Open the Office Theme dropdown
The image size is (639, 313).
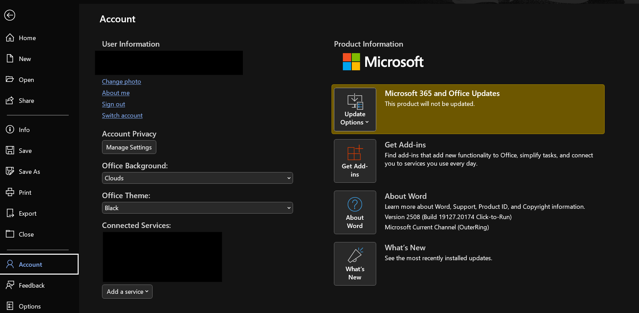click(x=197, y=208)
